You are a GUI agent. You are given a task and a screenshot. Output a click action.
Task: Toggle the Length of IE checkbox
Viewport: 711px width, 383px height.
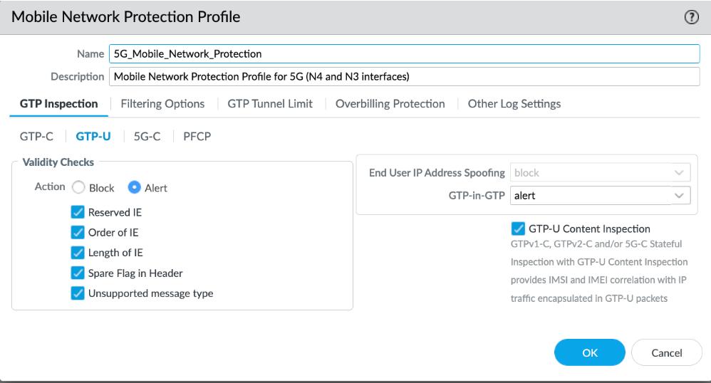[78, 253]
